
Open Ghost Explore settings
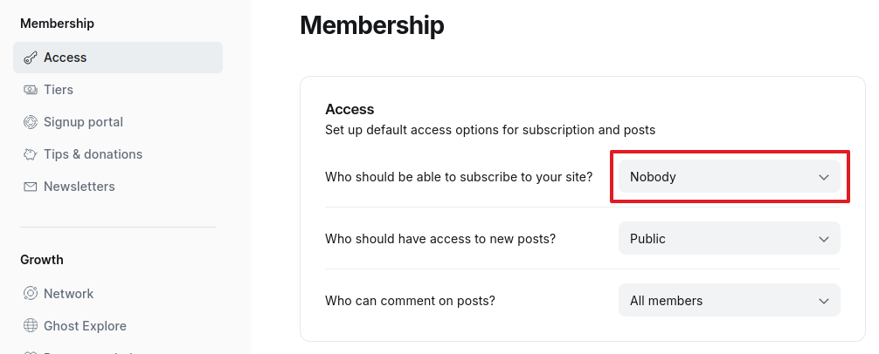pos(85,326)
